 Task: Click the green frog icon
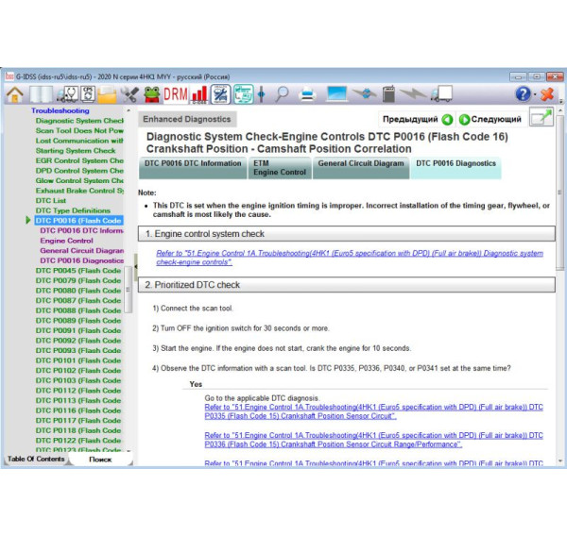click(x=151, y=94)
